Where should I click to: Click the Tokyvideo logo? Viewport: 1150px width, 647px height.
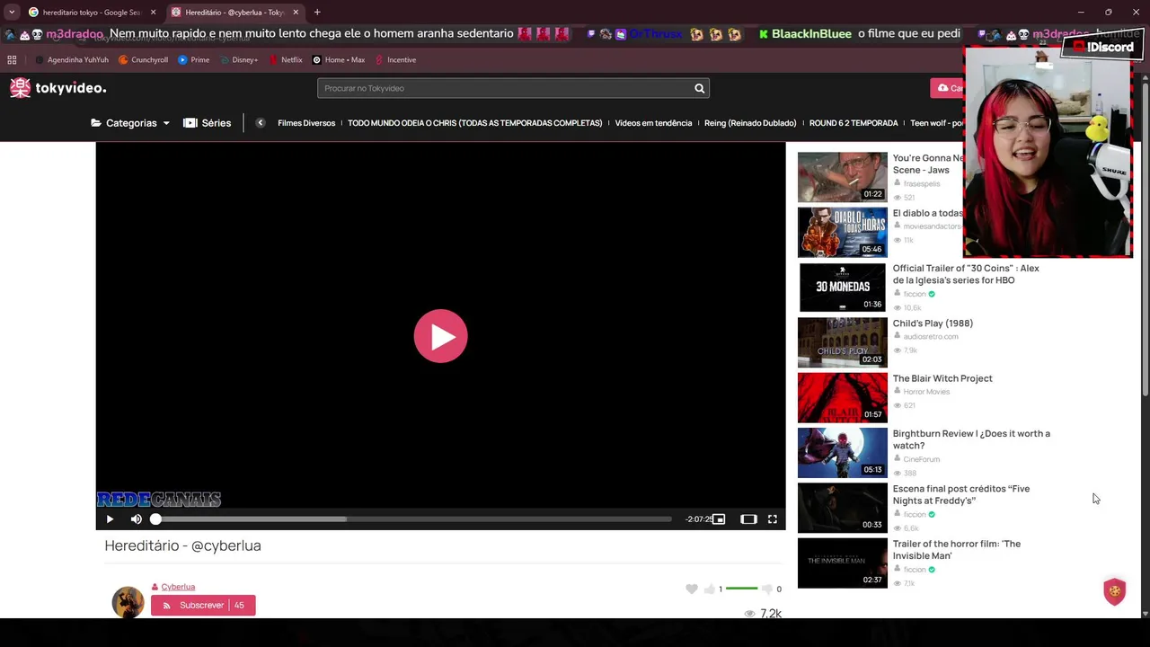pos(58,88)
